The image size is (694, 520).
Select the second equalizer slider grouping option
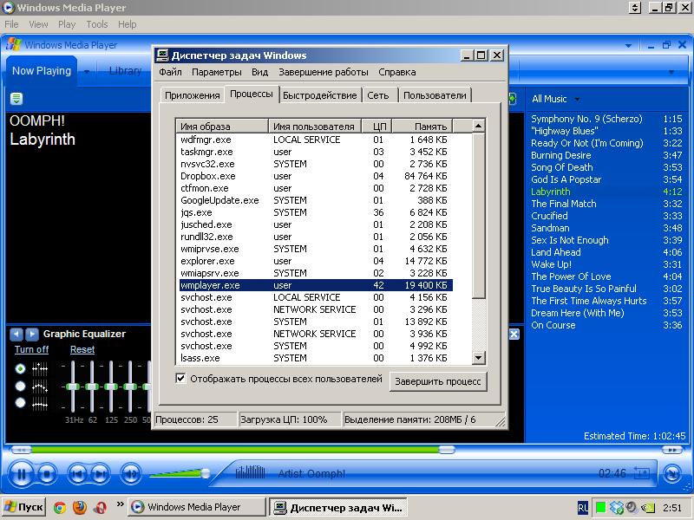tap(20, 386)
